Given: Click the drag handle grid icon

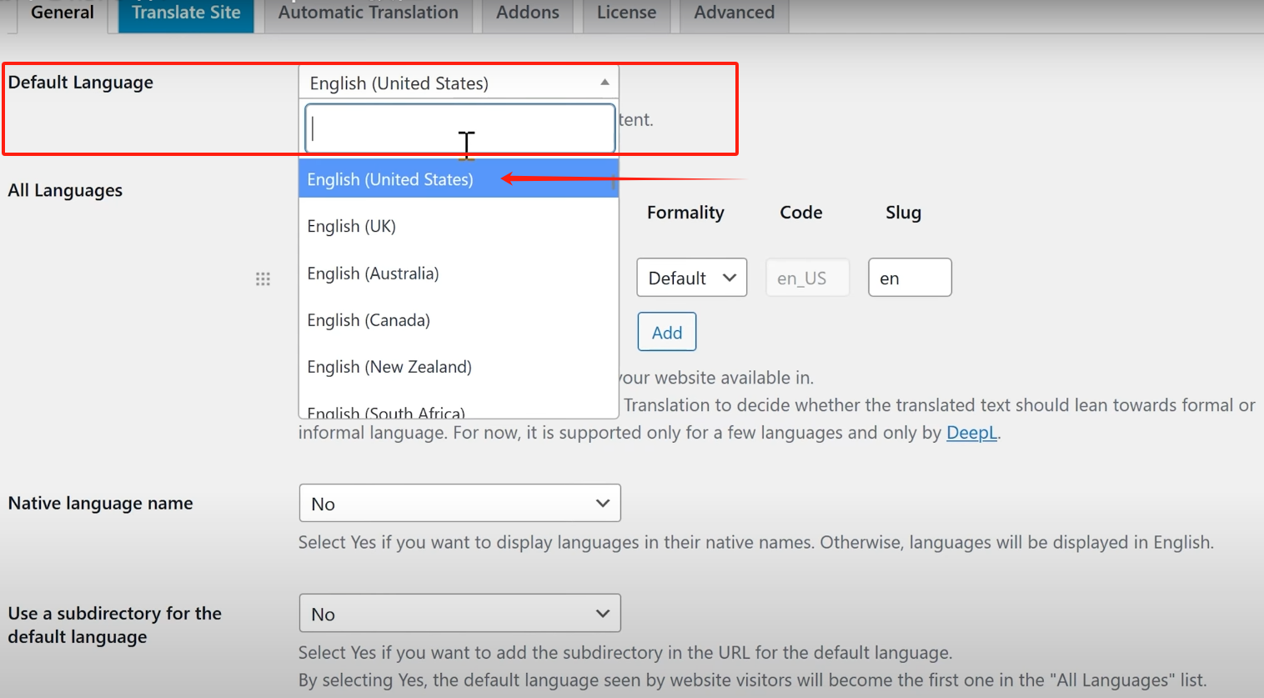Looking at the screenshot, I should coord(263,279).
